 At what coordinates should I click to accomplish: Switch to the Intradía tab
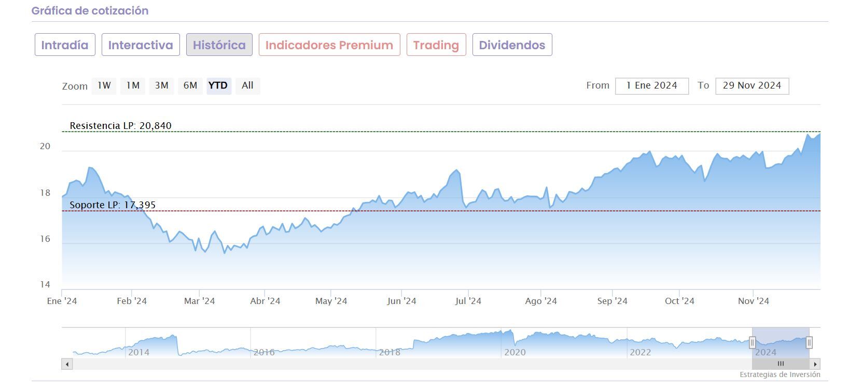pyautogui.click(x=65, y=45)
